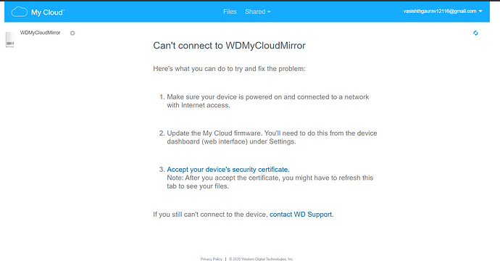Open the Privacy Policy footer link

(211, 259)
